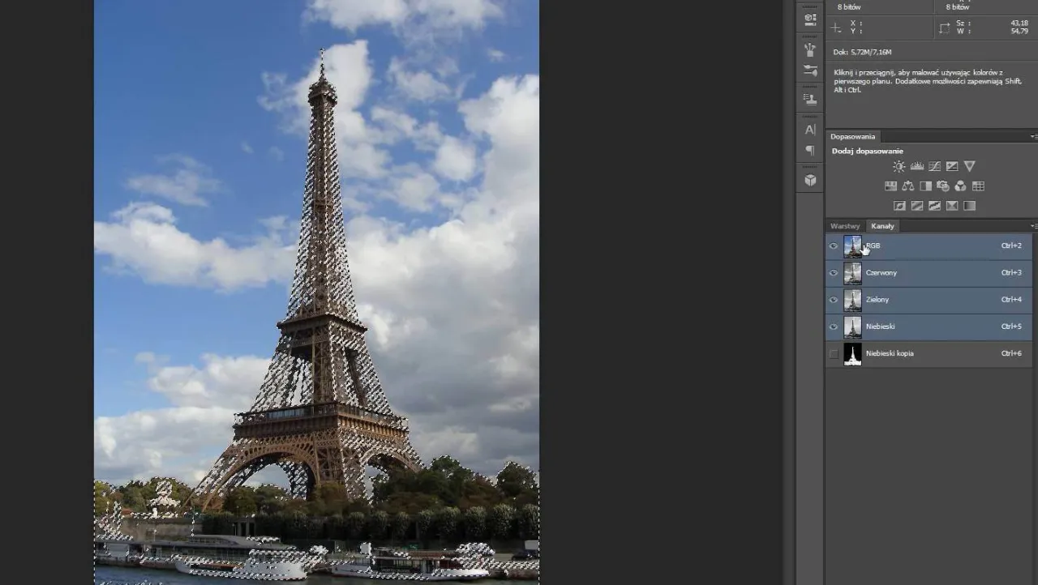Hide the RGB channel visibility eye
The height and width of the screenshot is (585, 1038).
(833, 246)
